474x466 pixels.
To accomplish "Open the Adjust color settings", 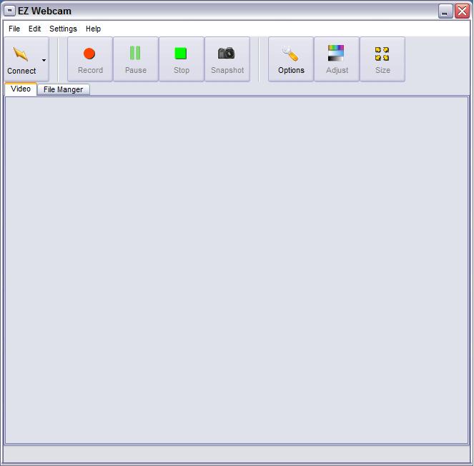I will (x=337, y=59).
